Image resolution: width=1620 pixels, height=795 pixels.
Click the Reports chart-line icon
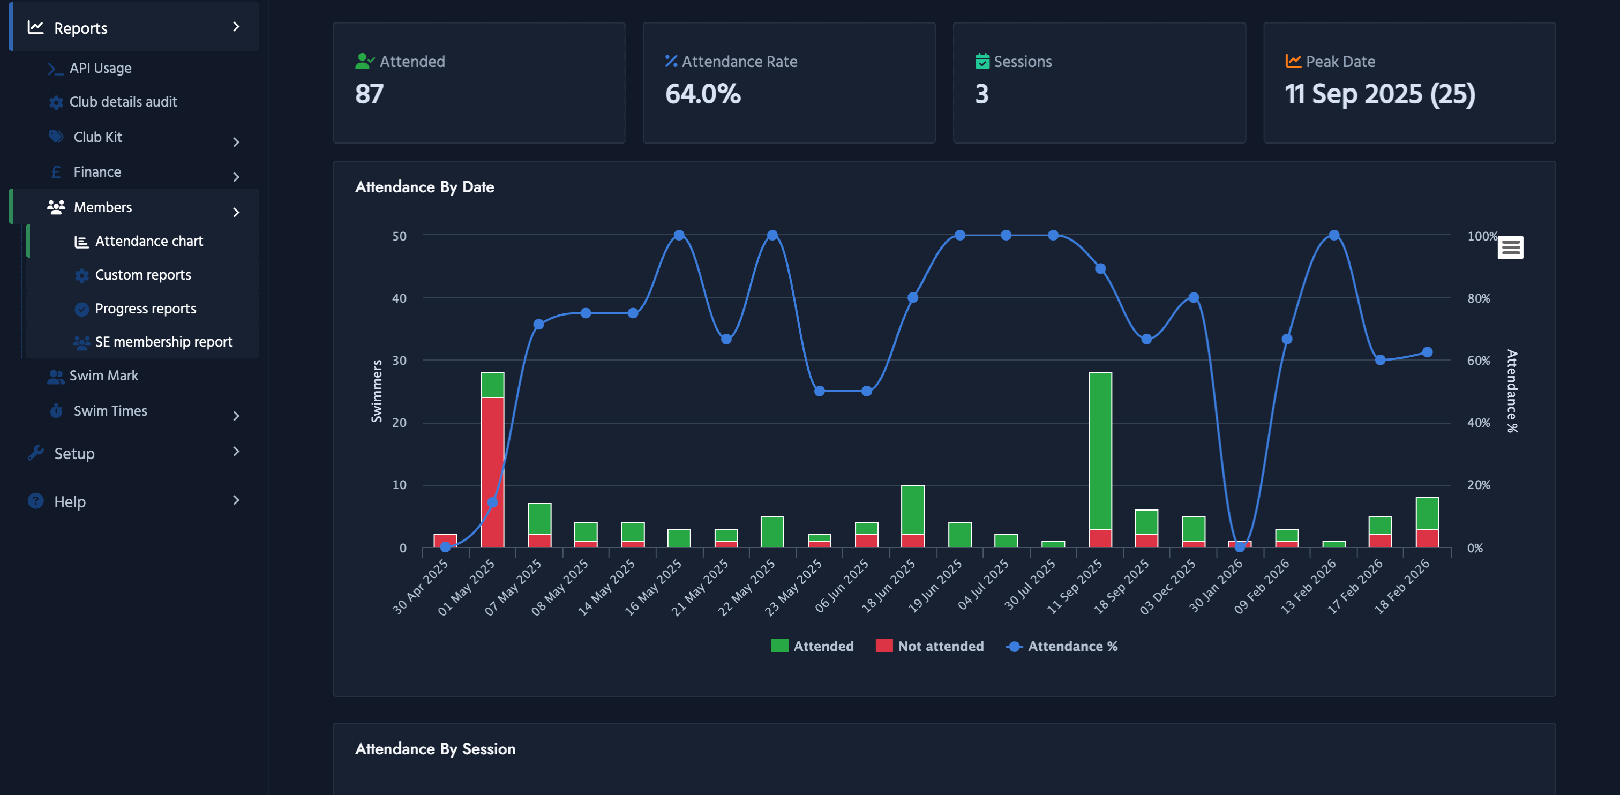point(36,27)
